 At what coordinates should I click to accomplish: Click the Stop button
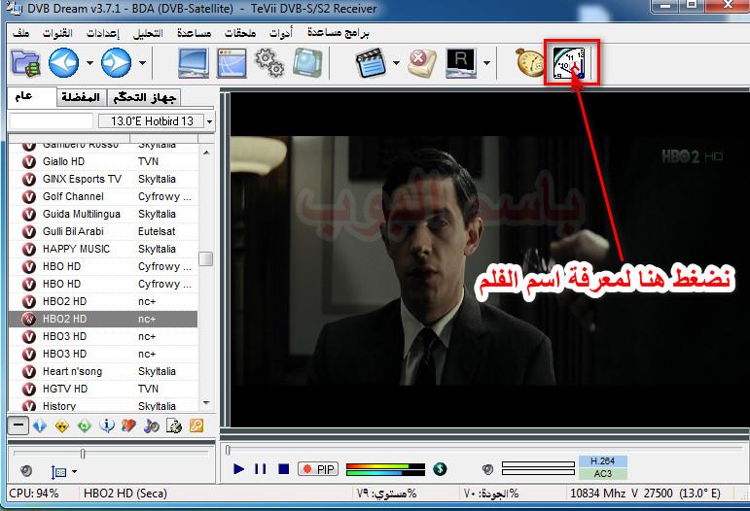[x=284, y=469]
